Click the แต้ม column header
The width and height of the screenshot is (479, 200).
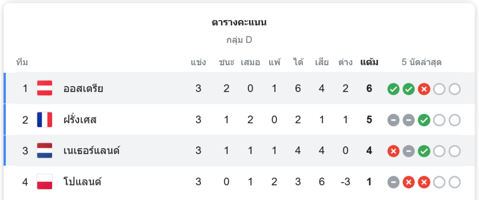pyautogui.click(x=369, y=62)
